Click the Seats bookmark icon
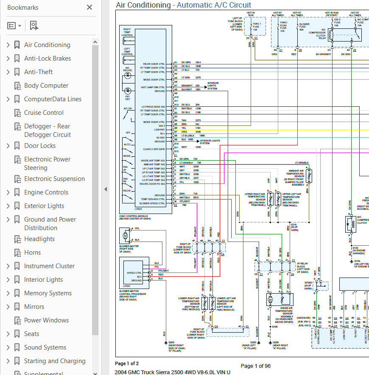 pos(17,334)
